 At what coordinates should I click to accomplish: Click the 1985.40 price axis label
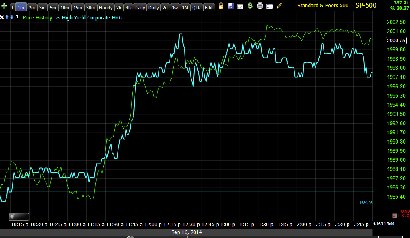(396, 197)
